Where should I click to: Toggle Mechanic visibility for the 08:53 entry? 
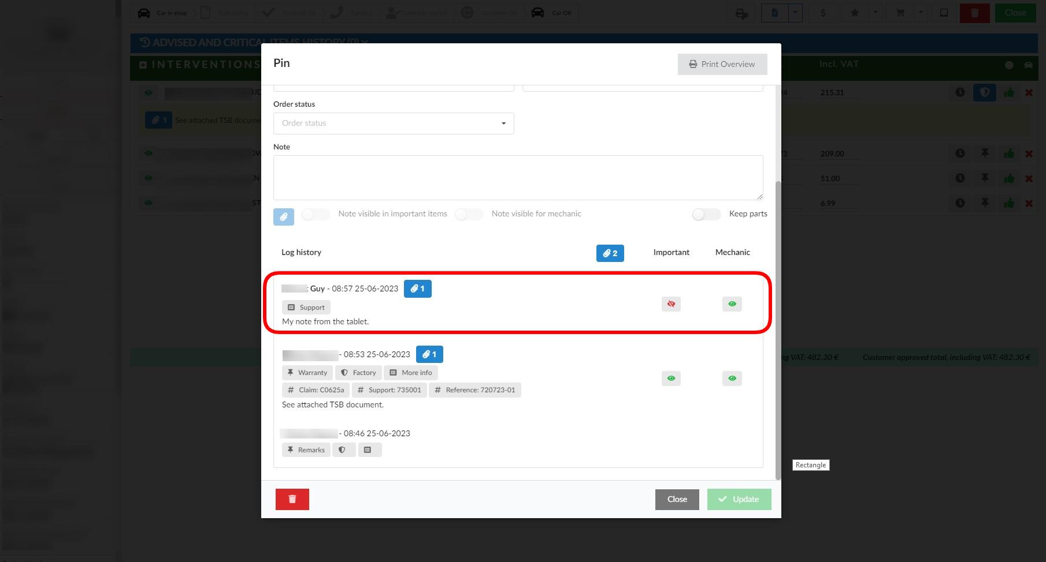coord(732,379)
